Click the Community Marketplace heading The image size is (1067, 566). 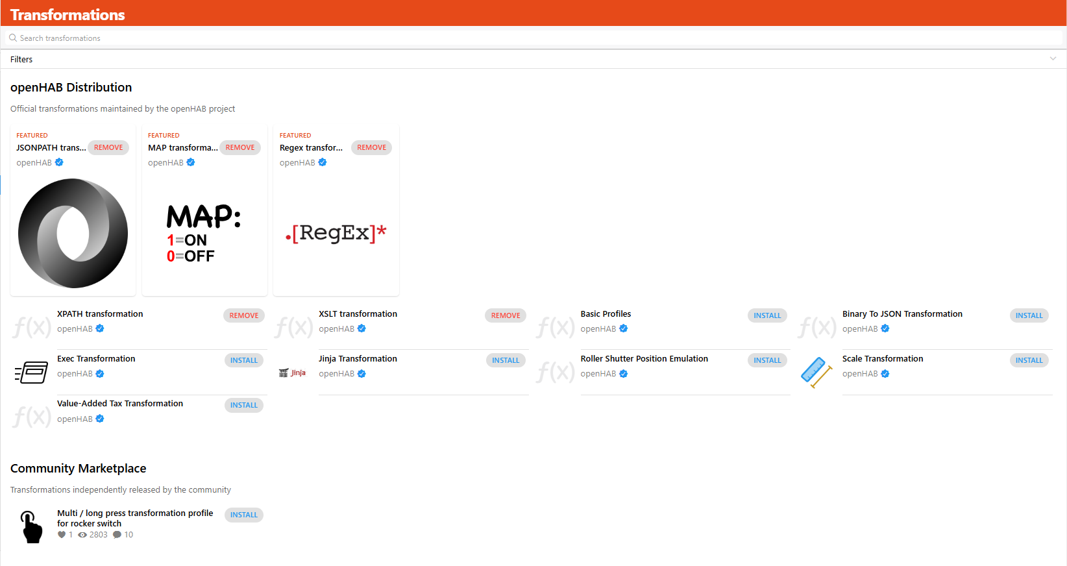coord(79,468)
